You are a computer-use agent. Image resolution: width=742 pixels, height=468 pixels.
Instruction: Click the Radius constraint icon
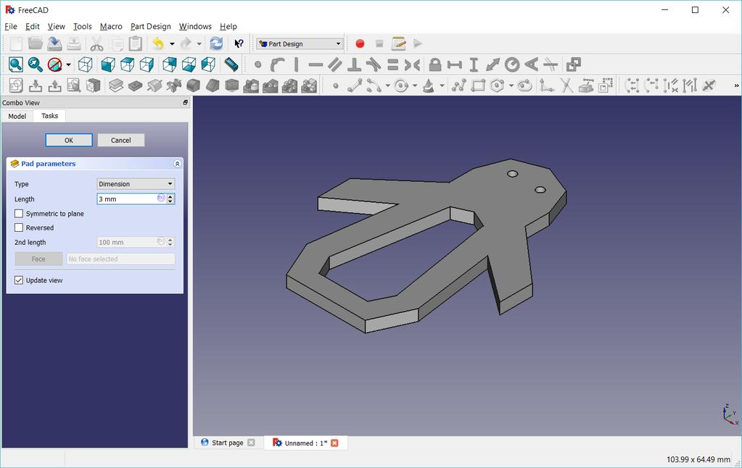512,64
